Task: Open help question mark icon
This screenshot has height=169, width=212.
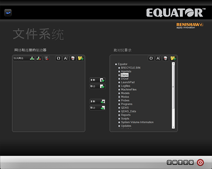Action: click(x=186, y=162)
